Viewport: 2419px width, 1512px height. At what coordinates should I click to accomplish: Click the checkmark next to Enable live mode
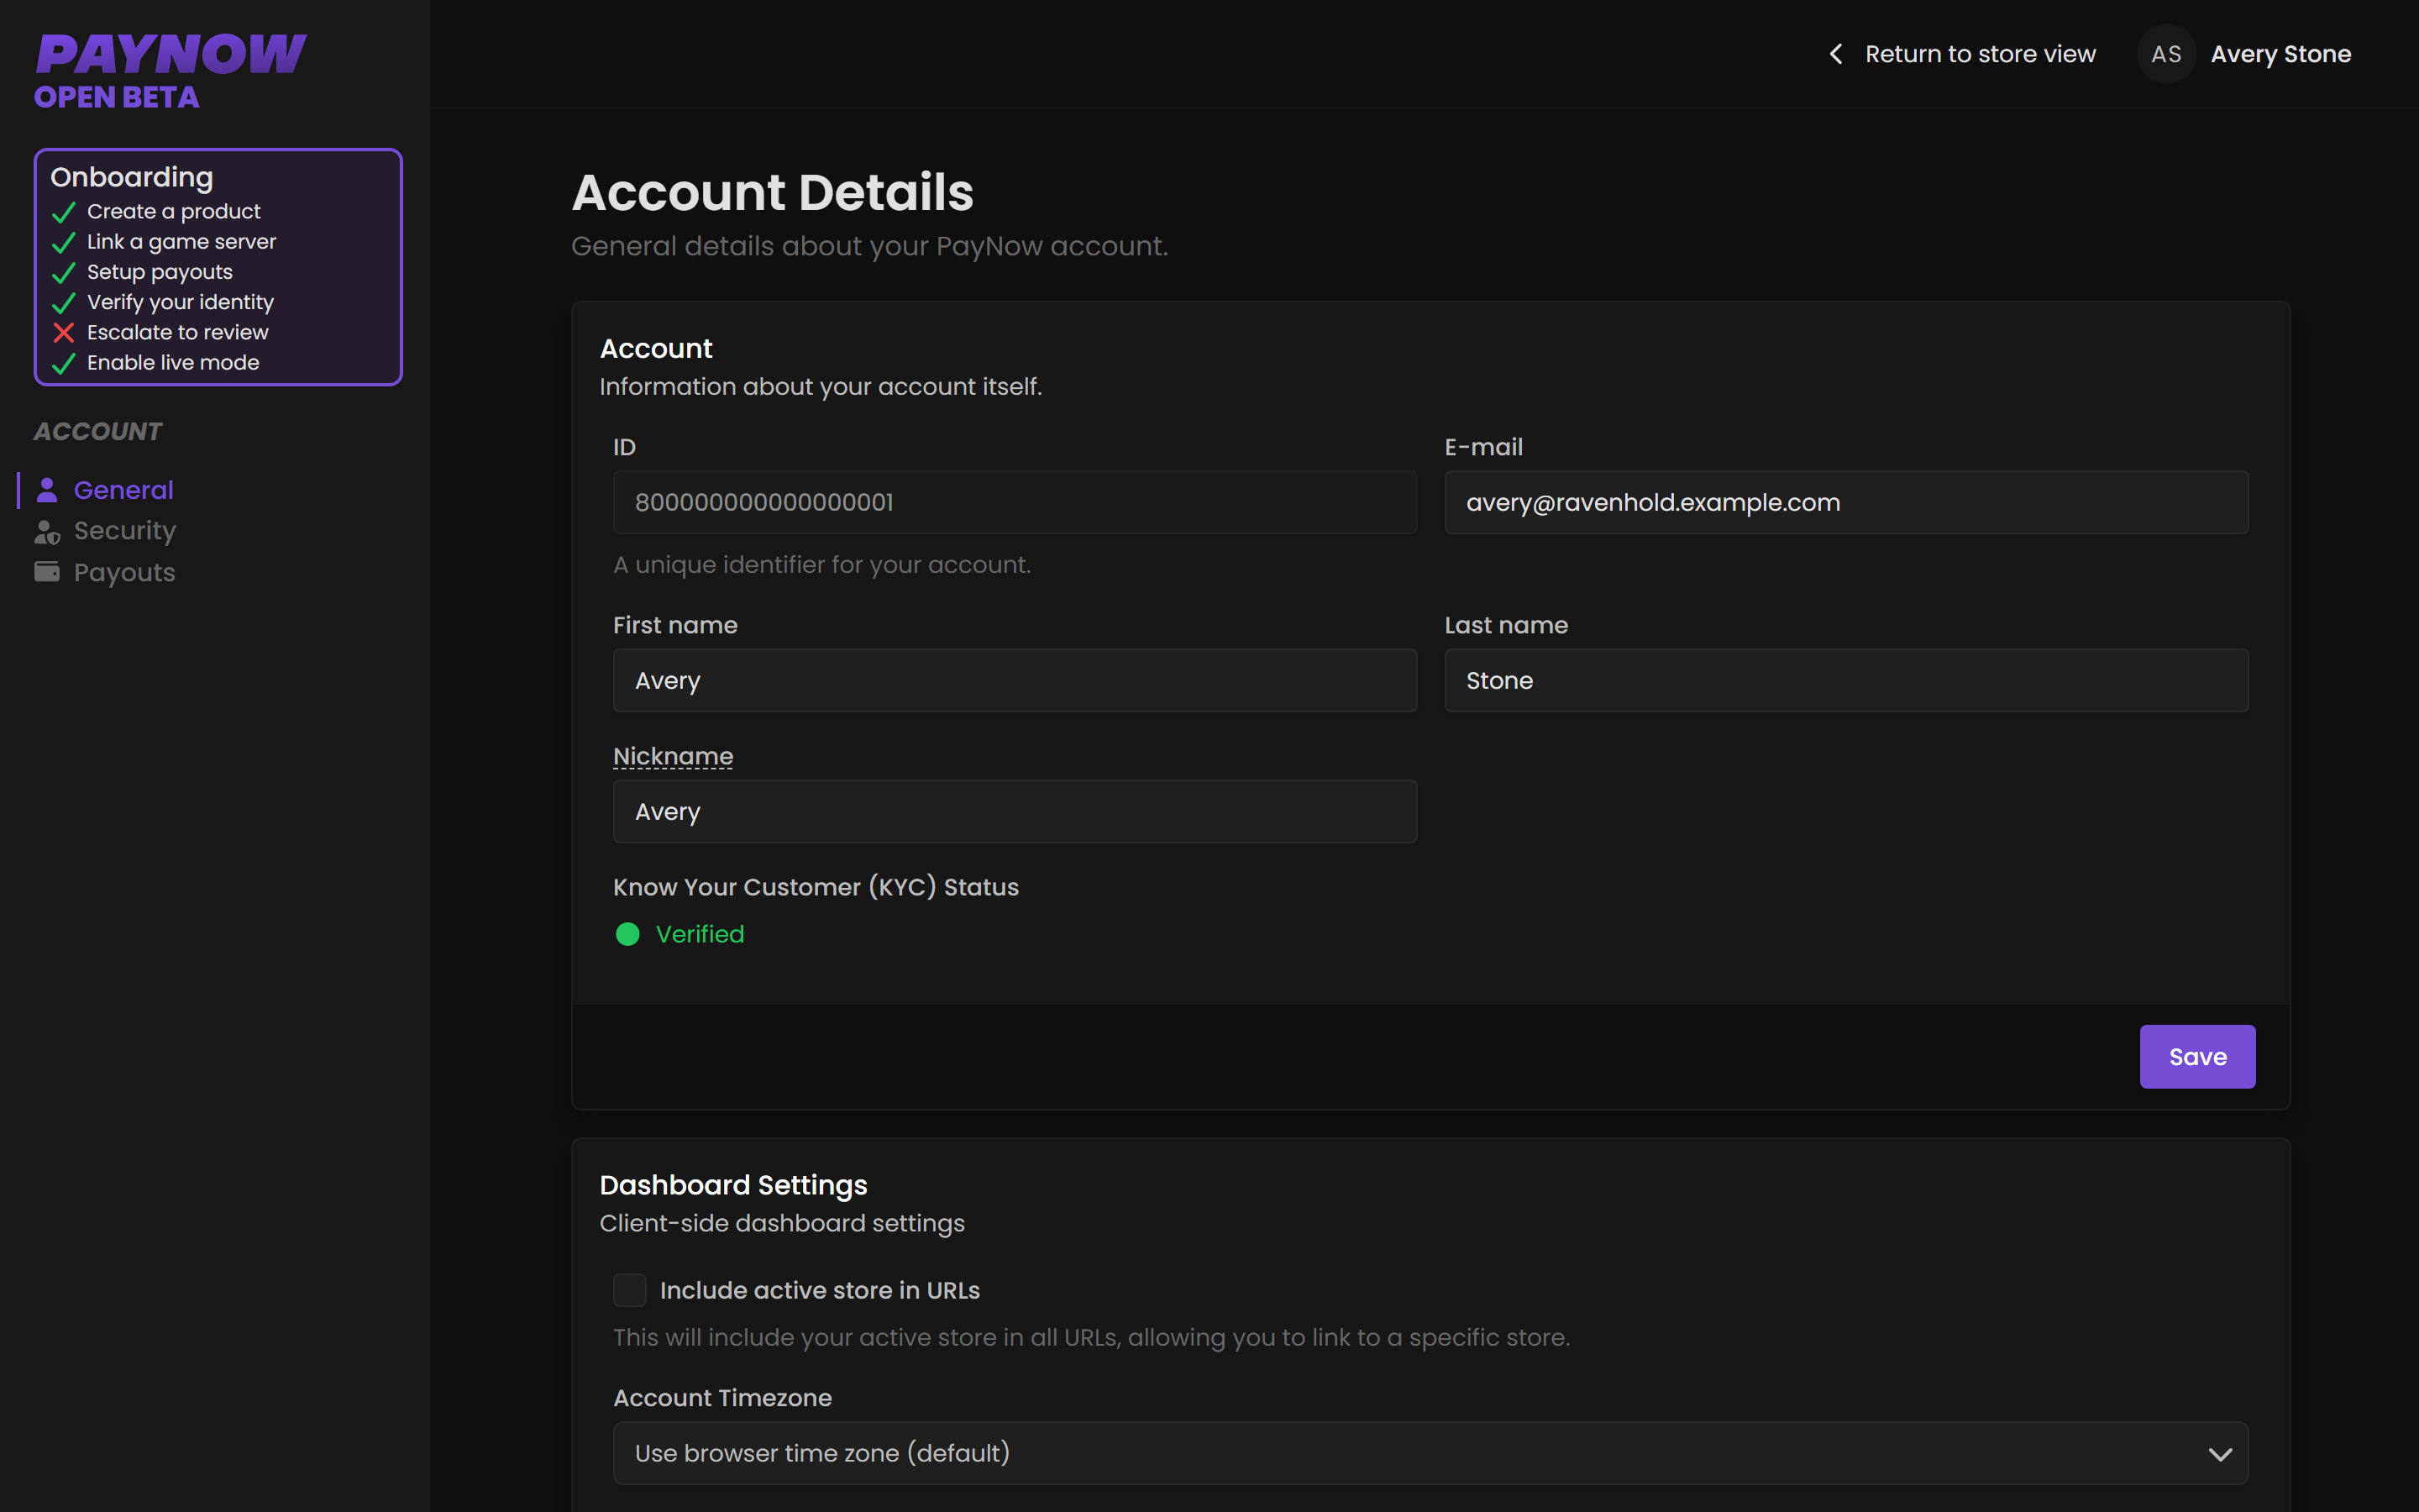[x=64, y=363]
